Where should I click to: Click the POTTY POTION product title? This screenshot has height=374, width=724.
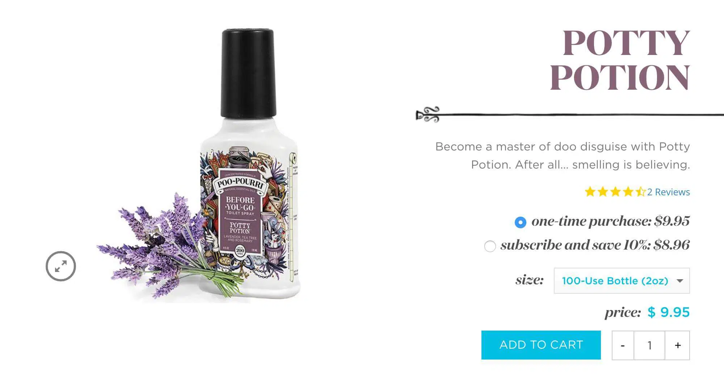620,60
